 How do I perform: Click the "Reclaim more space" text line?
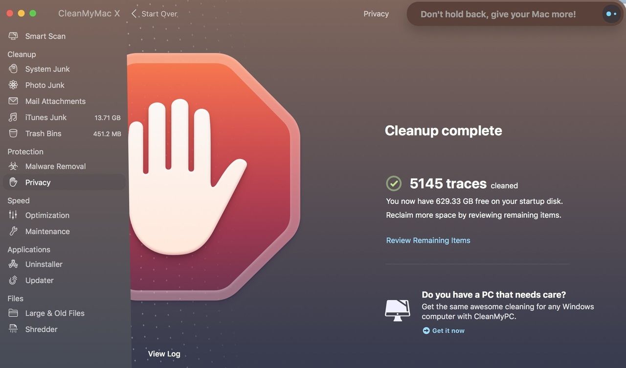click(473, 215)
